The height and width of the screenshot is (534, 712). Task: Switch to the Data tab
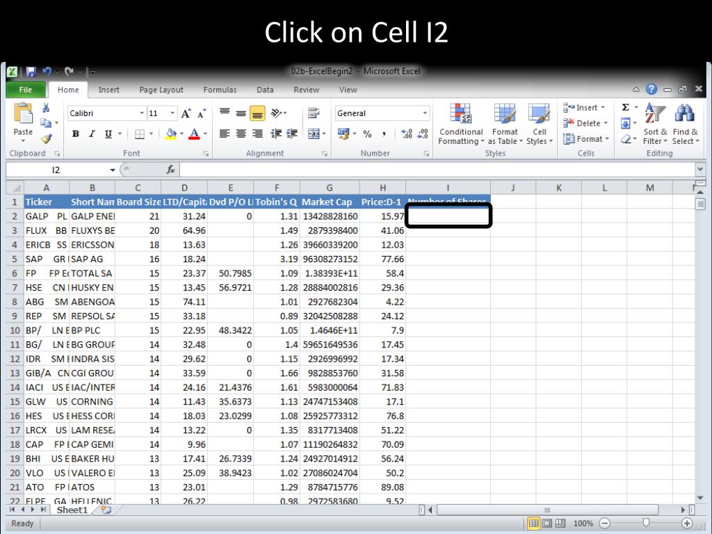(x=265, y=90)
